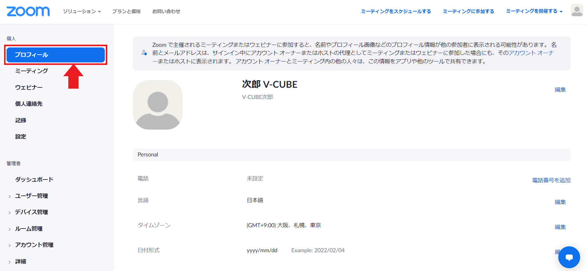Click the 日本語 language value

(255, 200)
